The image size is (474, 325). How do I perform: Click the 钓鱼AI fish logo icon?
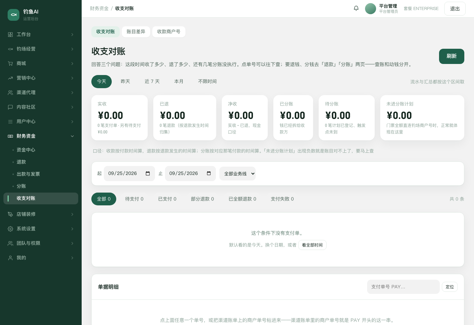(x=13, y=15)
